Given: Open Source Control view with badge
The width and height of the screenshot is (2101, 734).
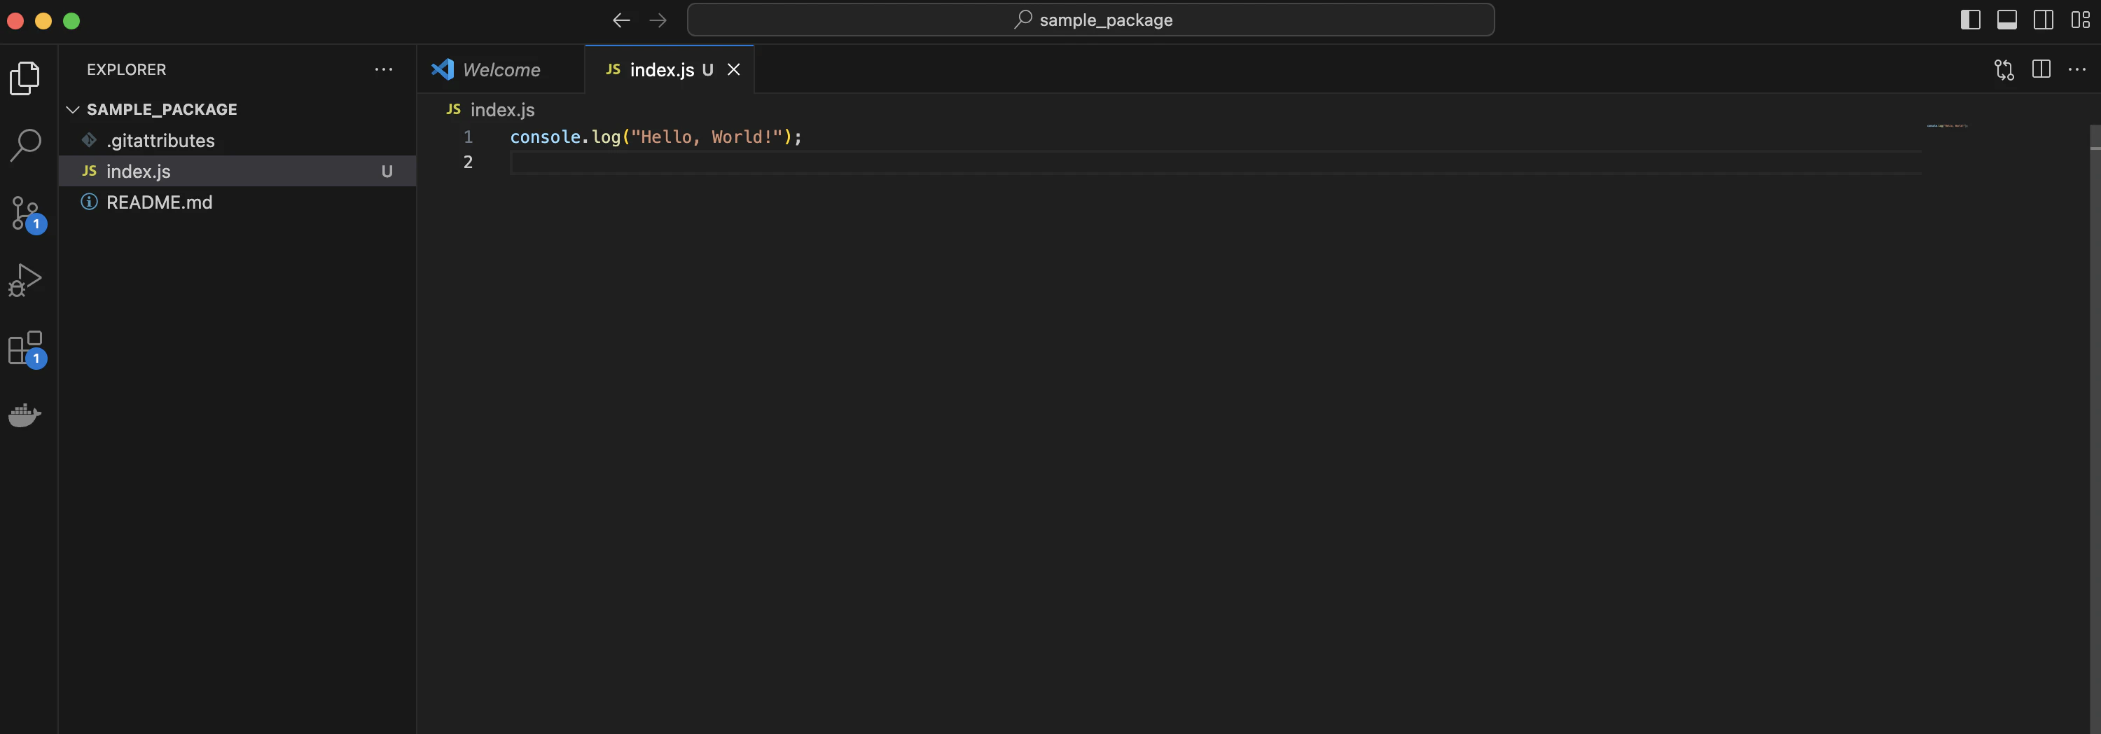Looking at the screenshot, I should click(27, 214).
